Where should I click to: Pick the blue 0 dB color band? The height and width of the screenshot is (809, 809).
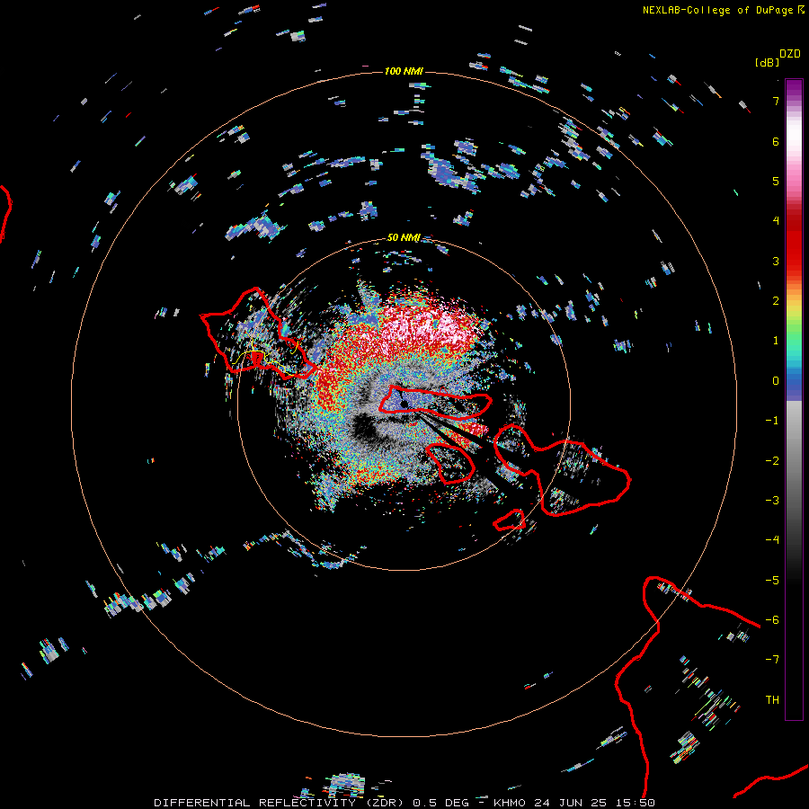[794, 381]
